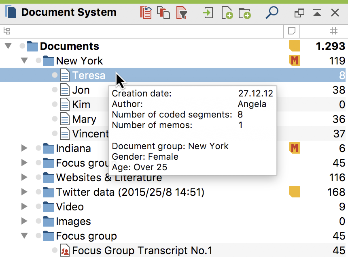The height and width of the screenshot is (257, 348).
Task: Click the activate by filter funnel icon
Action: pos(182,13)
